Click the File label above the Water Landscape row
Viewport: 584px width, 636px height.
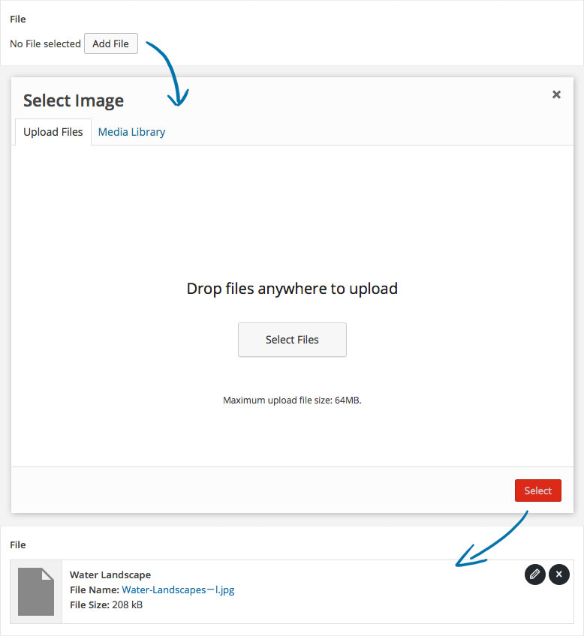(x=18, y=544)
